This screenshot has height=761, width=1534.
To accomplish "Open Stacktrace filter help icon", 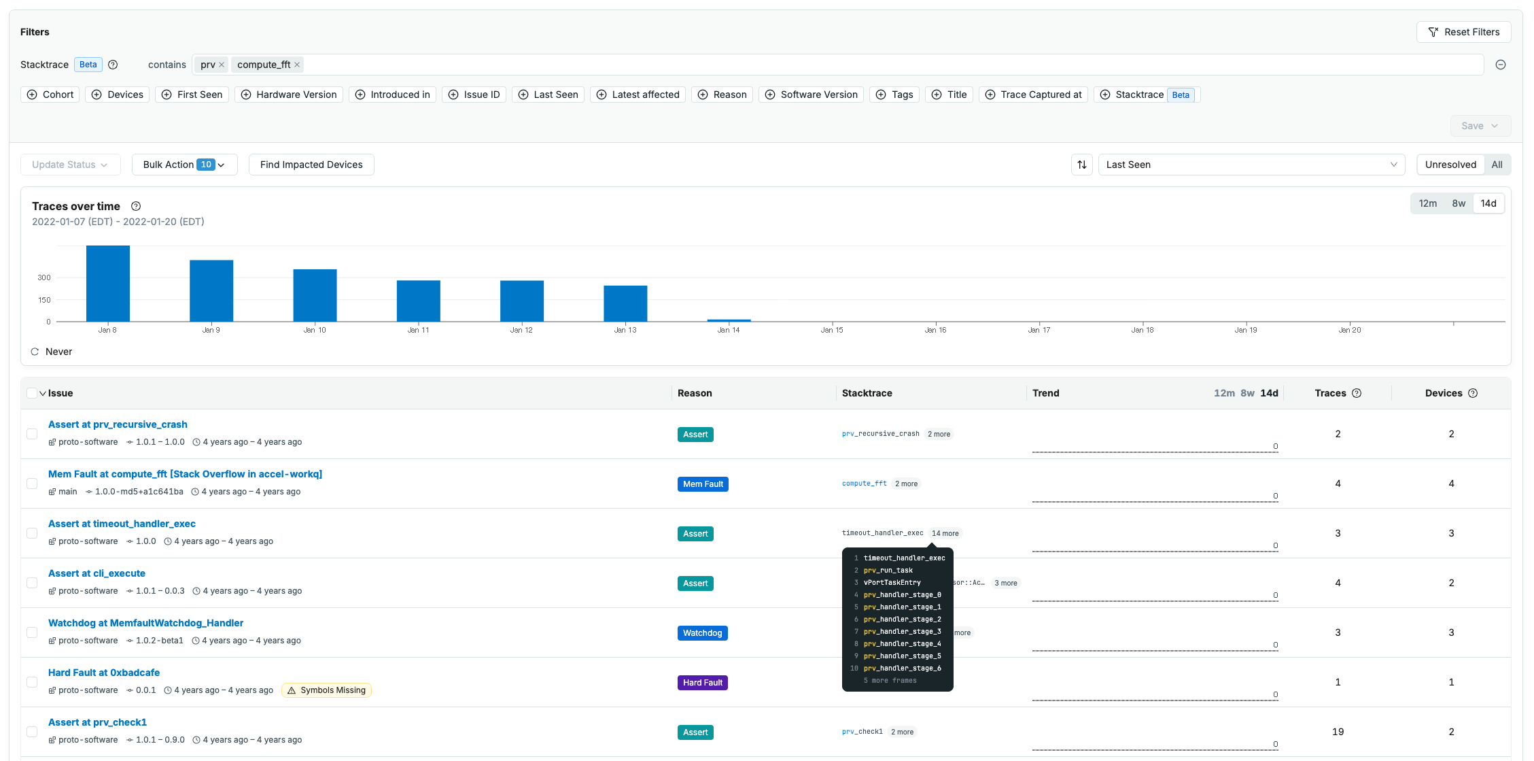I will [113, 65].
